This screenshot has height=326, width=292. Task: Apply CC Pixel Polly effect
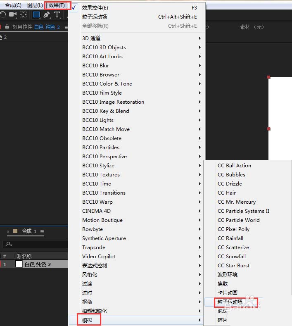[248, 229]
